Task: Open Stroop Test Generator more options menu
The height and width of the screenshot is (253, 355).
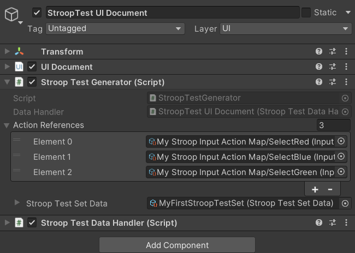Action: point(346,82)
